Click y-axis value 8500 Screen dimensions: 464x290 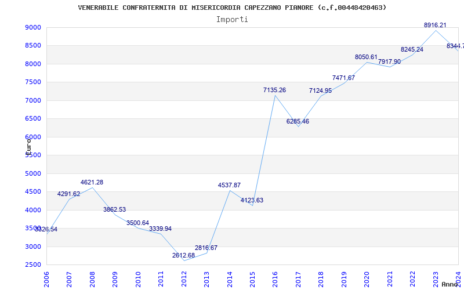click(x=33, y=46)
